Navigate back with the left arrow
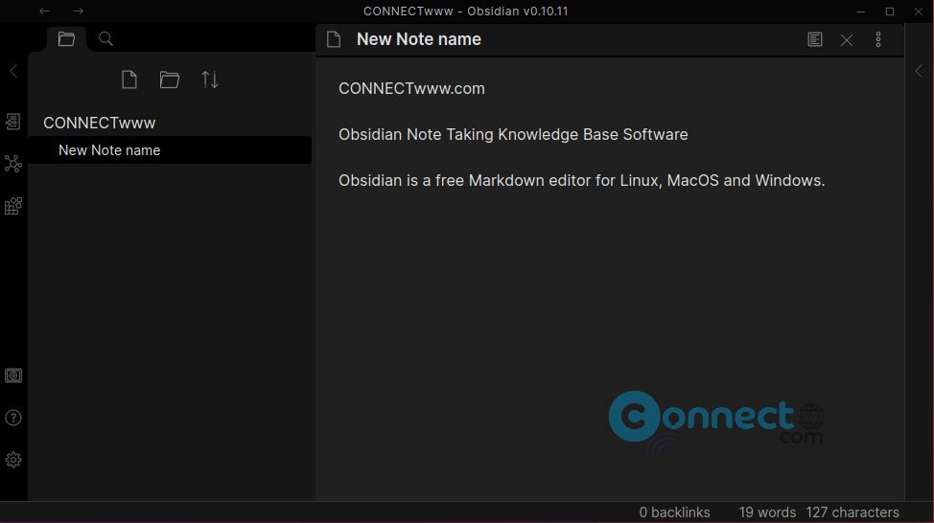Image resolution: width=934 pixels, height=523 pixels. (x=45, y=11)
